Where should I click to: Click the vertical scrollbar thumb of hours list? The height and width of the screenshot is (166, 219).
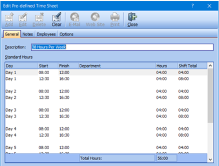click(x=210, y=95)
